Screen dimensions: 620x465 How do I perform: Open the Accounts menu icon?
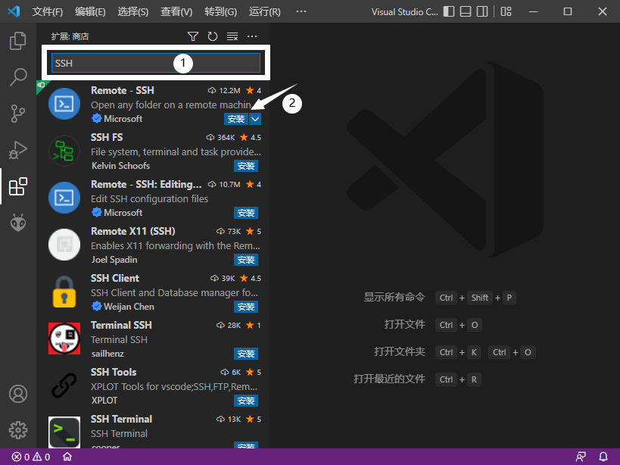18,394
